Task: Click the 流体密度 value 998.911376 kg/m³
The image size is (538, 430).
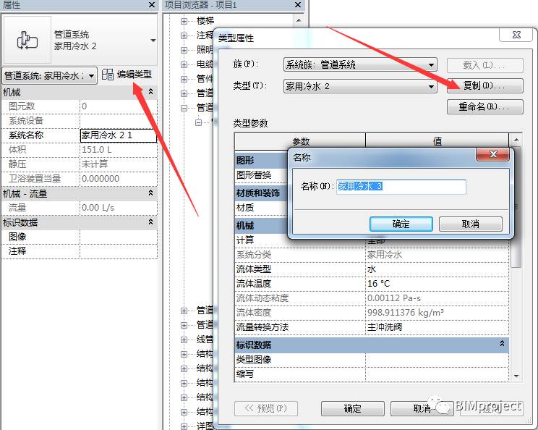Action: coord(437,313)
